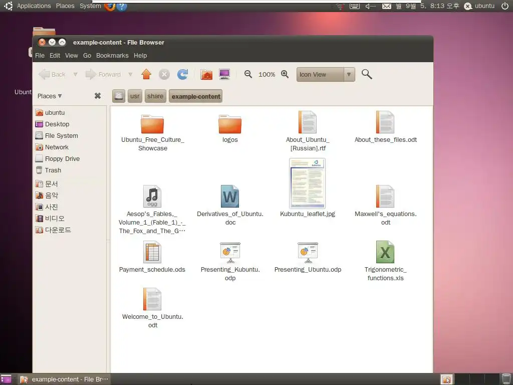The height and width of the screenshot is (385, 513).
Task: Open the Icon View mode dropdown
Action: pyautogui.click(x=326, y=74)
